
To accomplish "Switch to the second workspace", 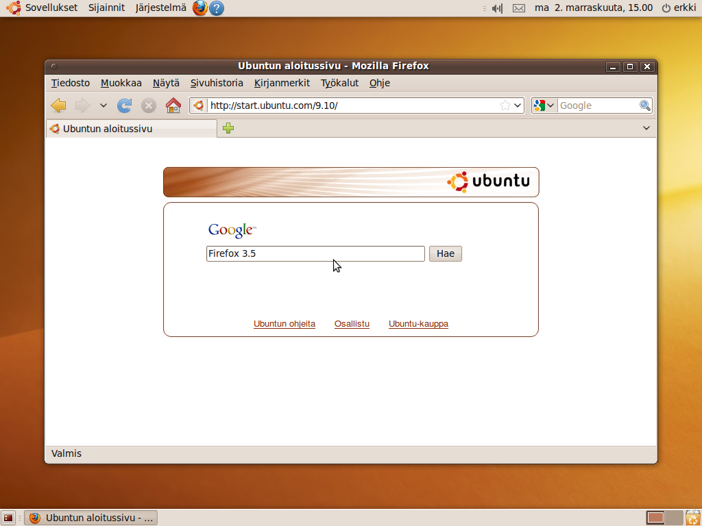I will click(x=674, y=518).
